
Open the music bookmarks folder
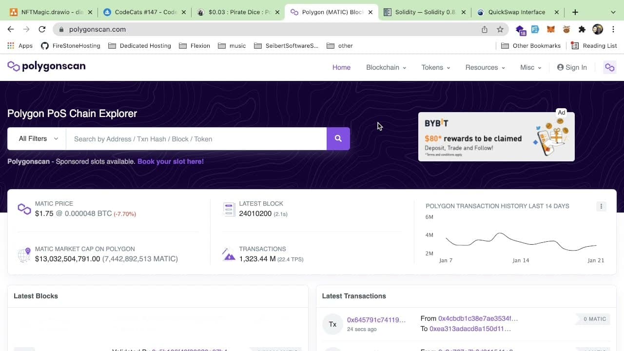coord(232,46)
